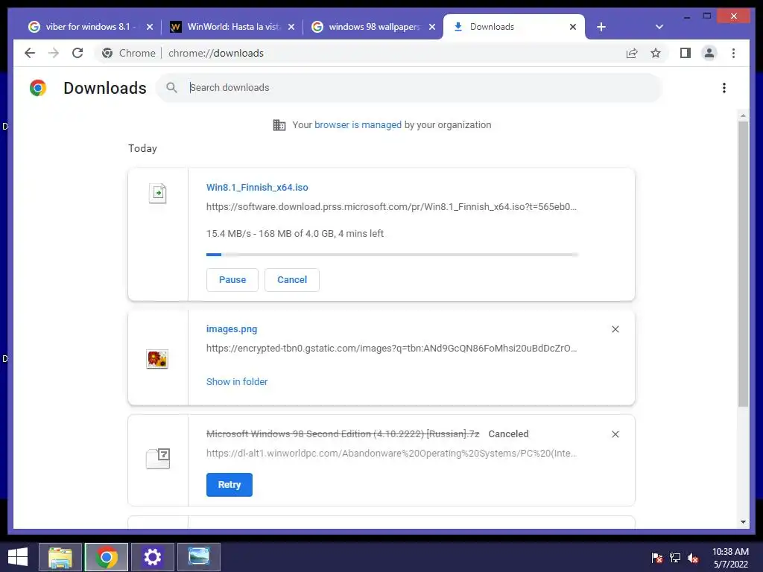Click the Win8.1 ISO file icon
The image size is (763, 572).
tap(158, 194)
